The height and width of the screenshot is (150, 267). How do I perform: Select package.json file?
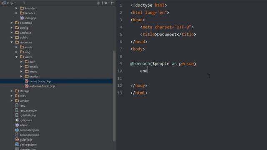point(28,145)
